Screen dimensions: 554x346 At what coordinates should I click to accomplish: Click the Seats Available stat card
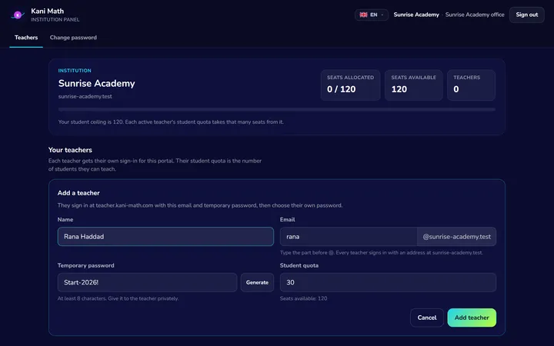click(413, 85)
